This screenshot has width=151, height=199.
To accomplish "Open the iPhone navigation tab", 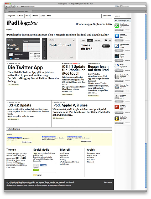I will point(35,16).
